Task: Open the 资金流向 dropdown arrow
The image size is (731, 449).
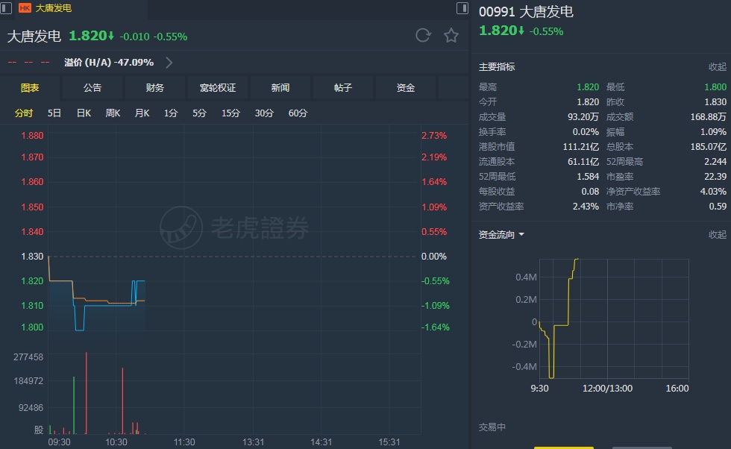Action: (521, 234)
